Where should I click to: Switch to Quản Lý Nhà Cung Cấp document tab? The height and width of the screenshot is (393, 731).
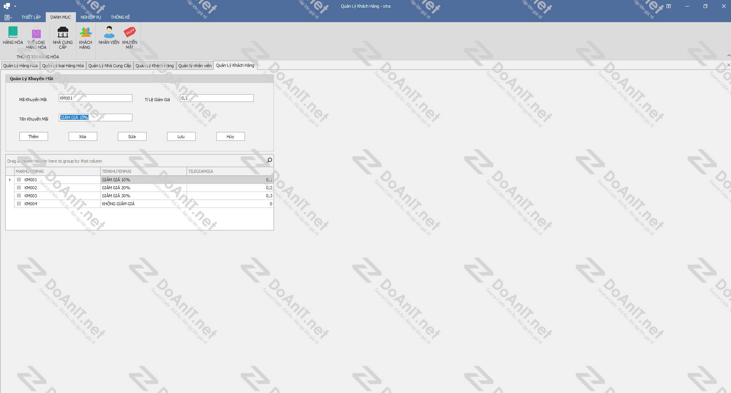pos(109,66)
